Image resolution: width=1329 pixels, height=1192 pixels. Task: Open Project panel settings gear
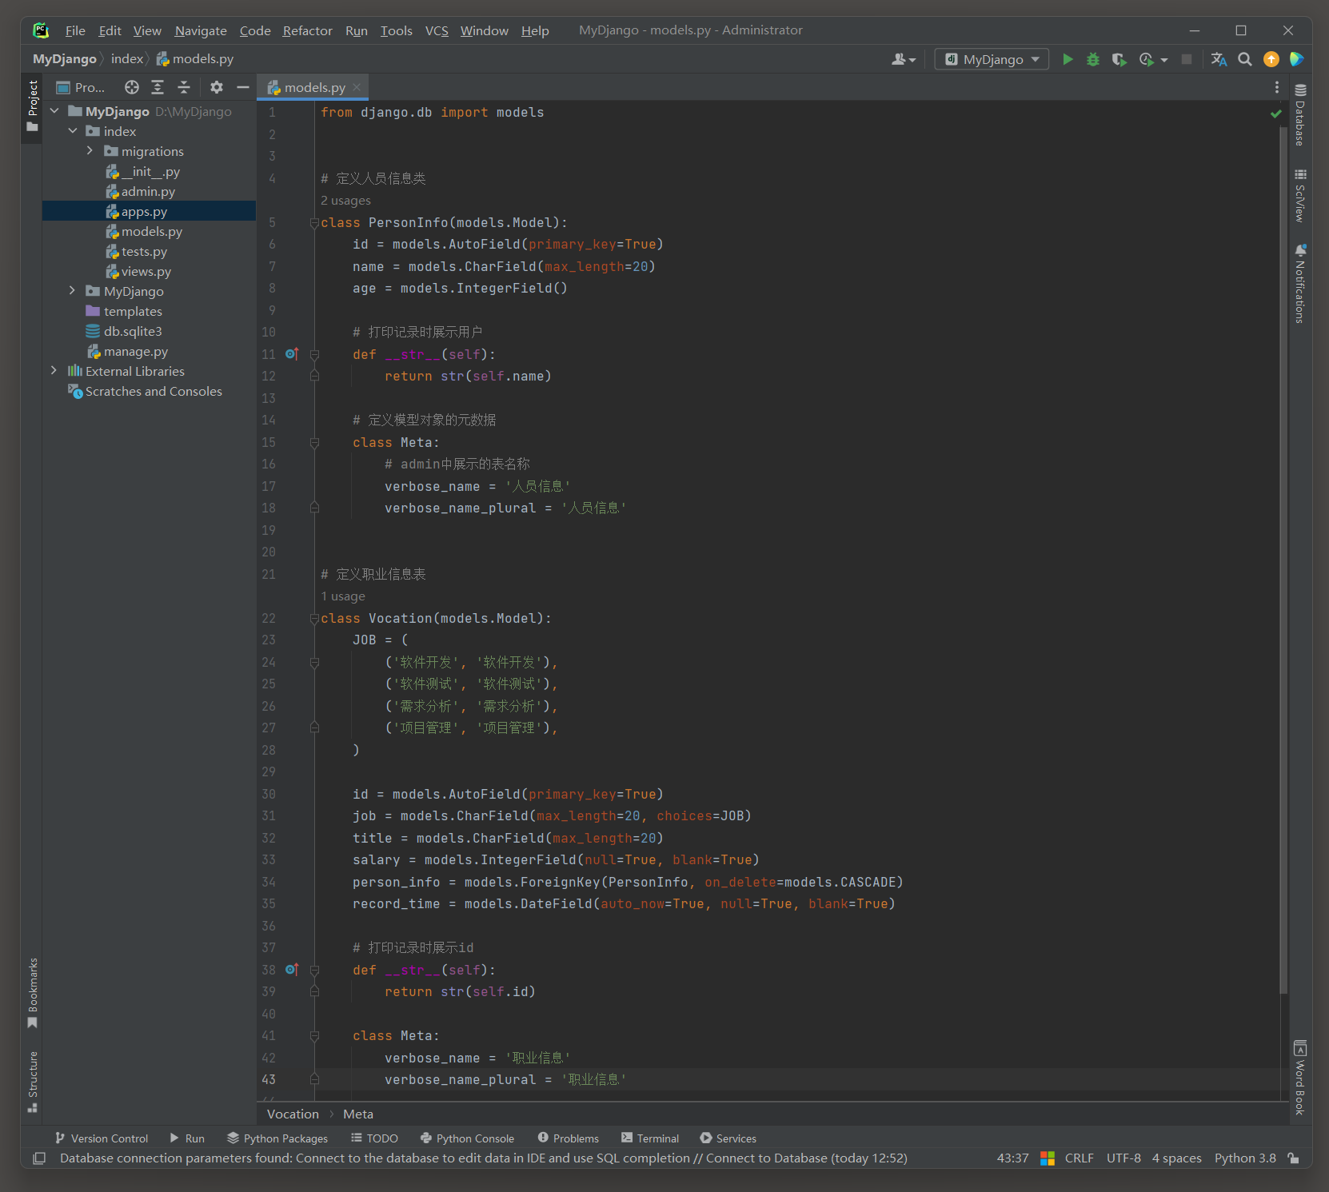[217, 87]
